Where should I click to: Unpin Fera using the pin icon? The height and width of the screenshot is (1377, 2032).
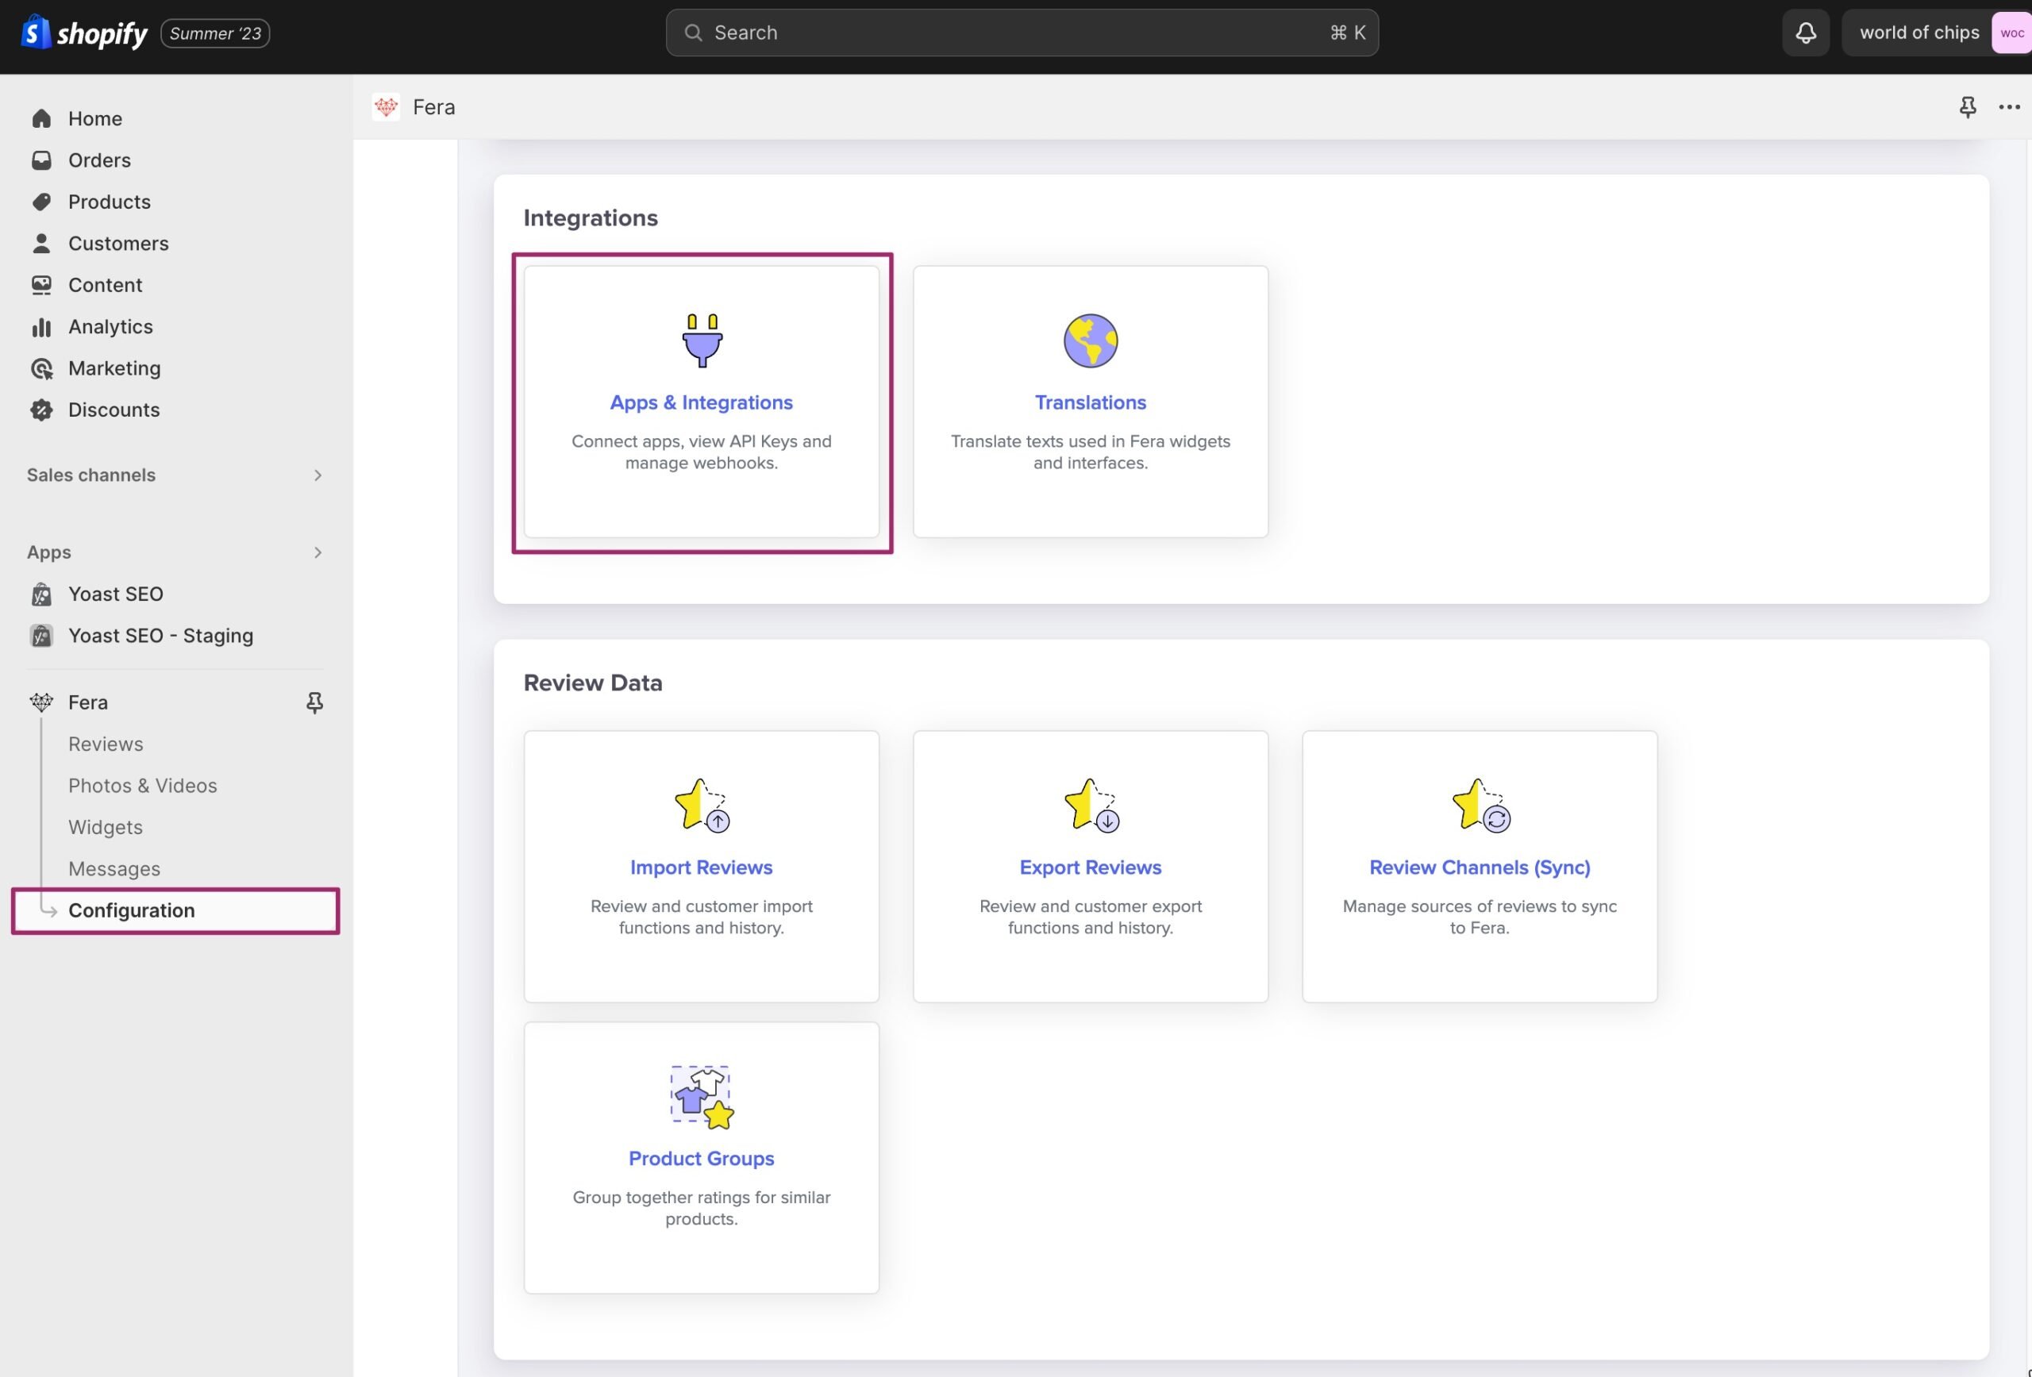pyautogui.click(x=314, y=702)
